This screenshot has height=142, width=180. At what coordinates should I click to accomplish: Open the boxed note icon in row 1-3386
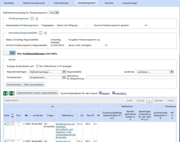pos(8,124)
